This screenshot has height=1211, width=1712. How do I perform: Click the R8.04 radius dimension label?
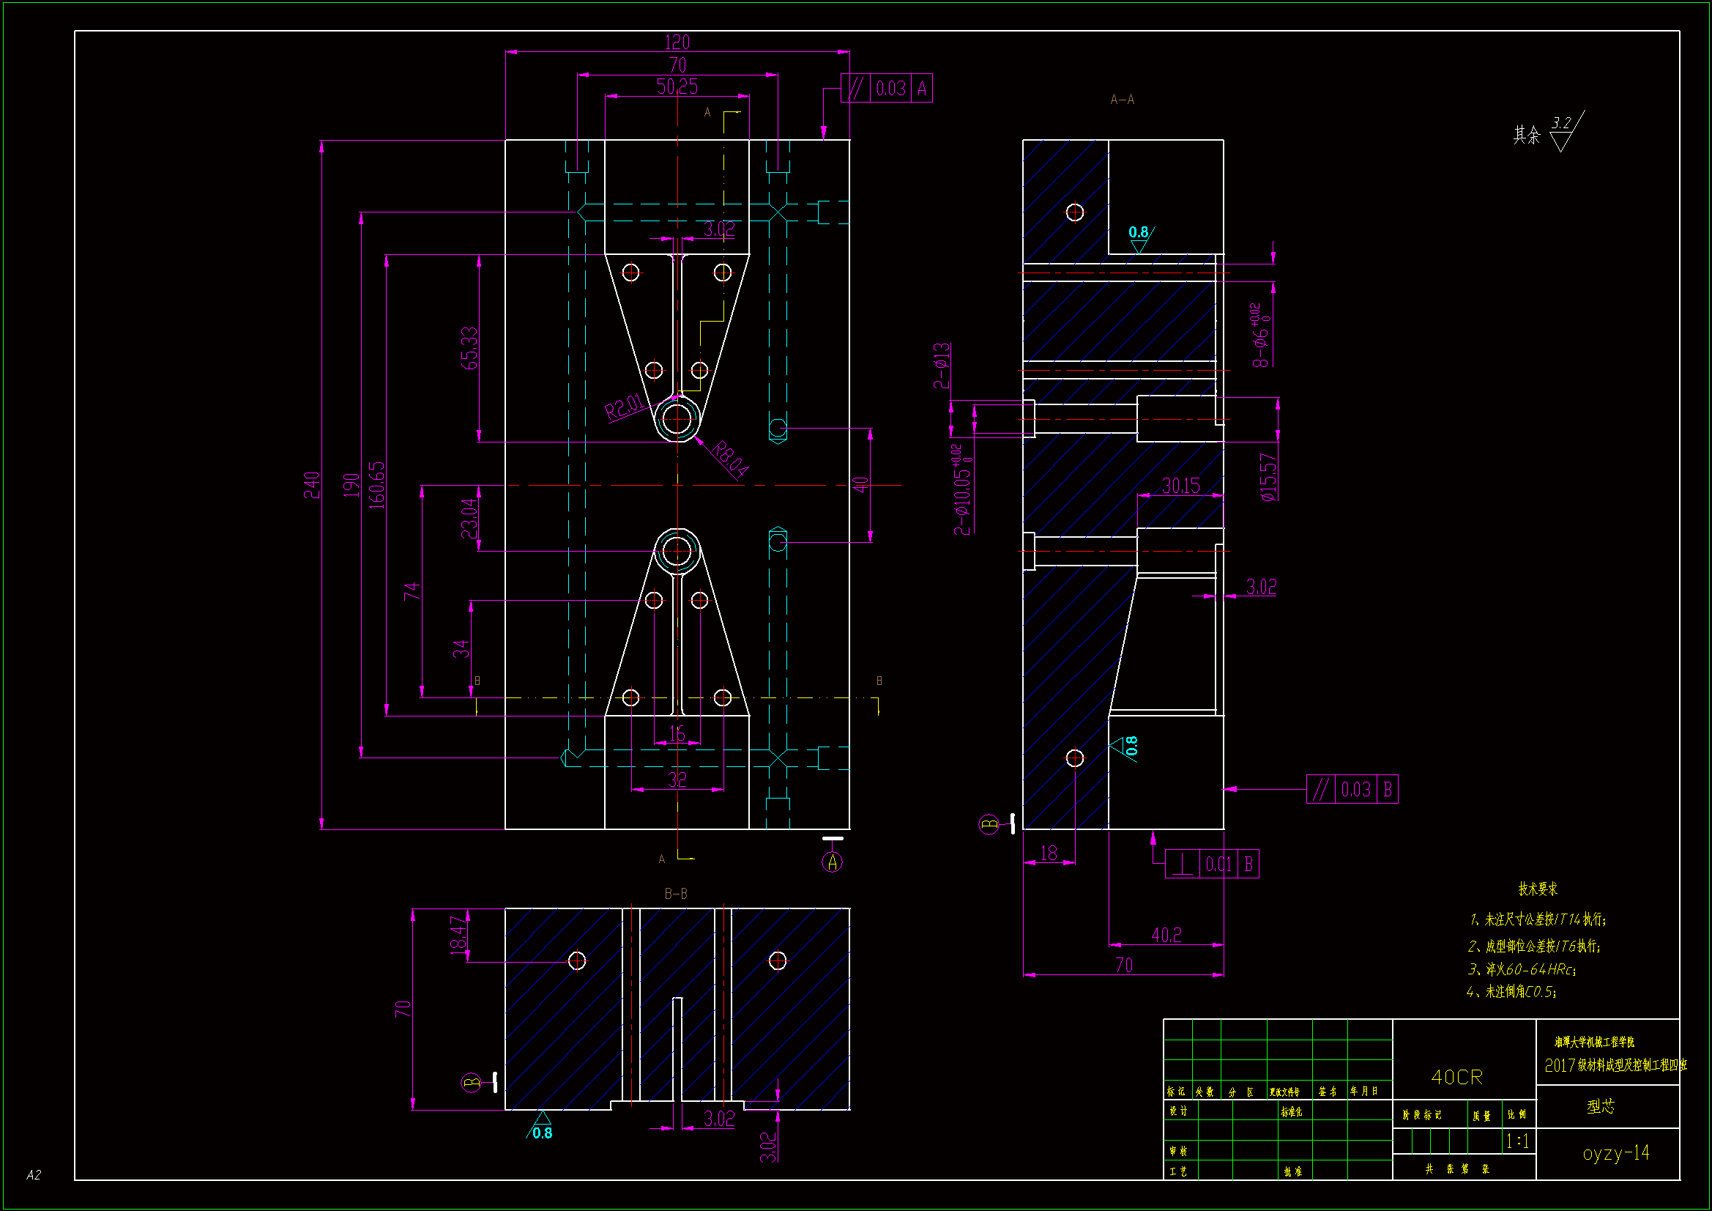coord(729,459)
